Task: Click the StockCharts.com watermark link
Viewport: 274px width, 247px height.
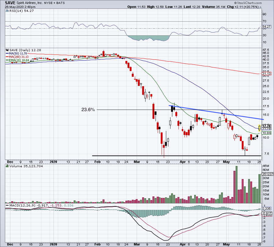Action: [x=248, y=3]
